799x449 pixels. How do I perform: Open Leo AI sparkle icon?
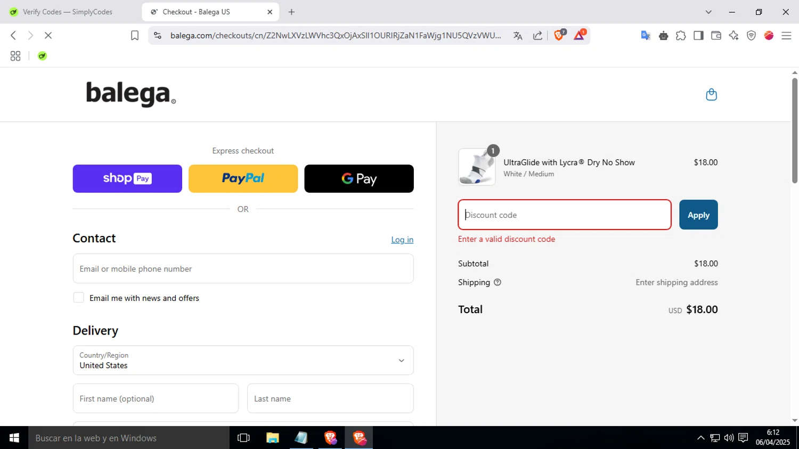(x=733, y=36)
